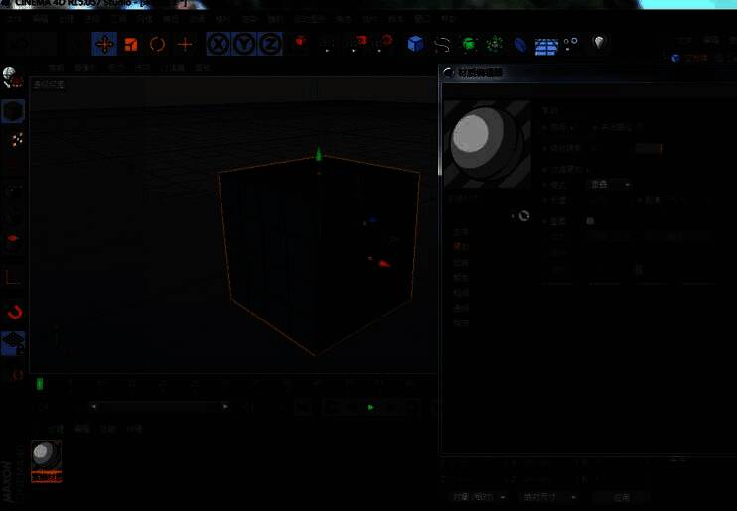Toggle the Z axis lock
This screenshot has width=737, height=511.
[270, 44]
